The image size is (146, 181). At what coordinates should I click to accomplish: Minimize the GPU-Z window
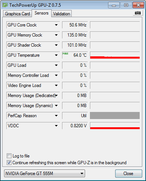[x=114, y=5]
